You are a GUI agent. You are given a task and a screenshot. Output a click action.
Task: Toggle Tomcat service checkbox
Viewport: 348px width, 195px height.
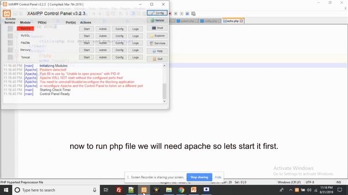tap(10, 57)
